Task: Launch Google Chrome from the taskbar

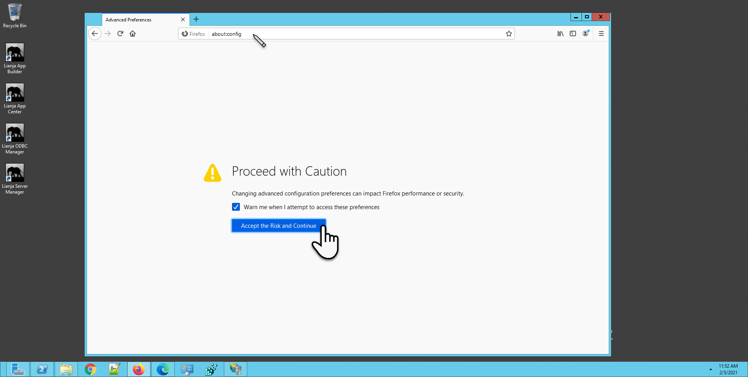Action: click(x=90, y=369)
